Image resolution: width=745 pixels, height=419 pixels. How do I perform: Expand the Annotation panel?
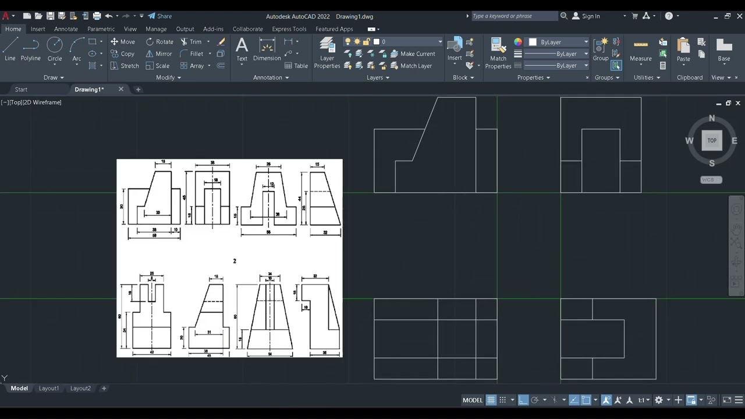271,77
